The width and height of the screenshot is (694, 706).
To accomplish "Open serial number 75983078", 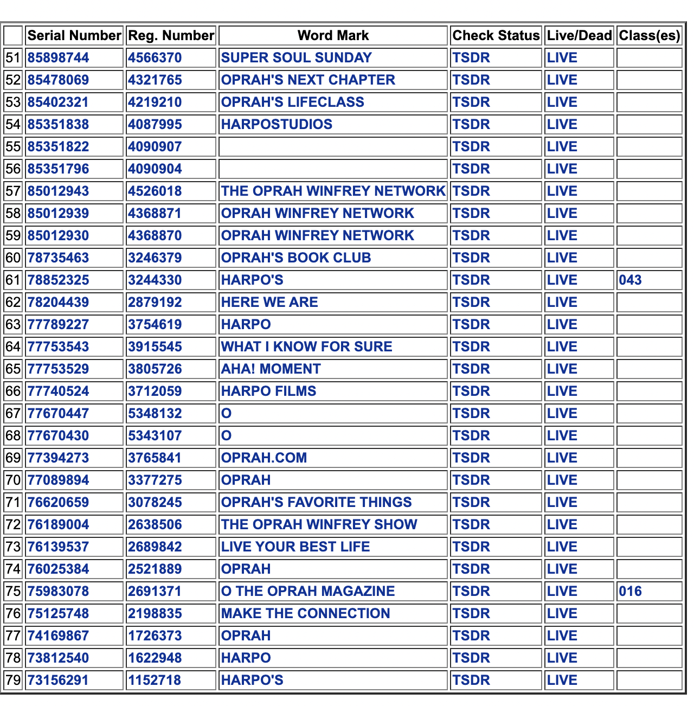I will coord(58,592).
